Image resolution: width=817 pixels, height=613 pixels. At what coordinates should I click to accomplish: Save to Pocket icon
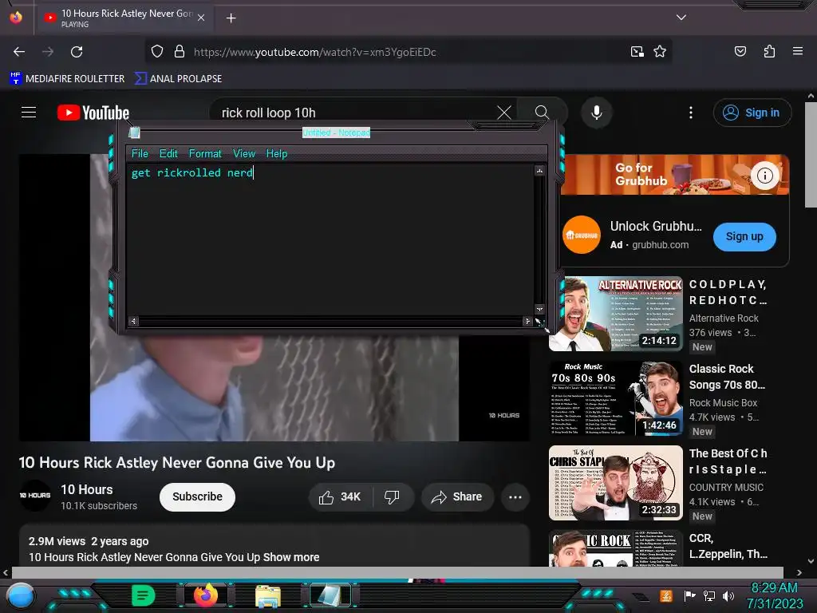click(740, 51)
